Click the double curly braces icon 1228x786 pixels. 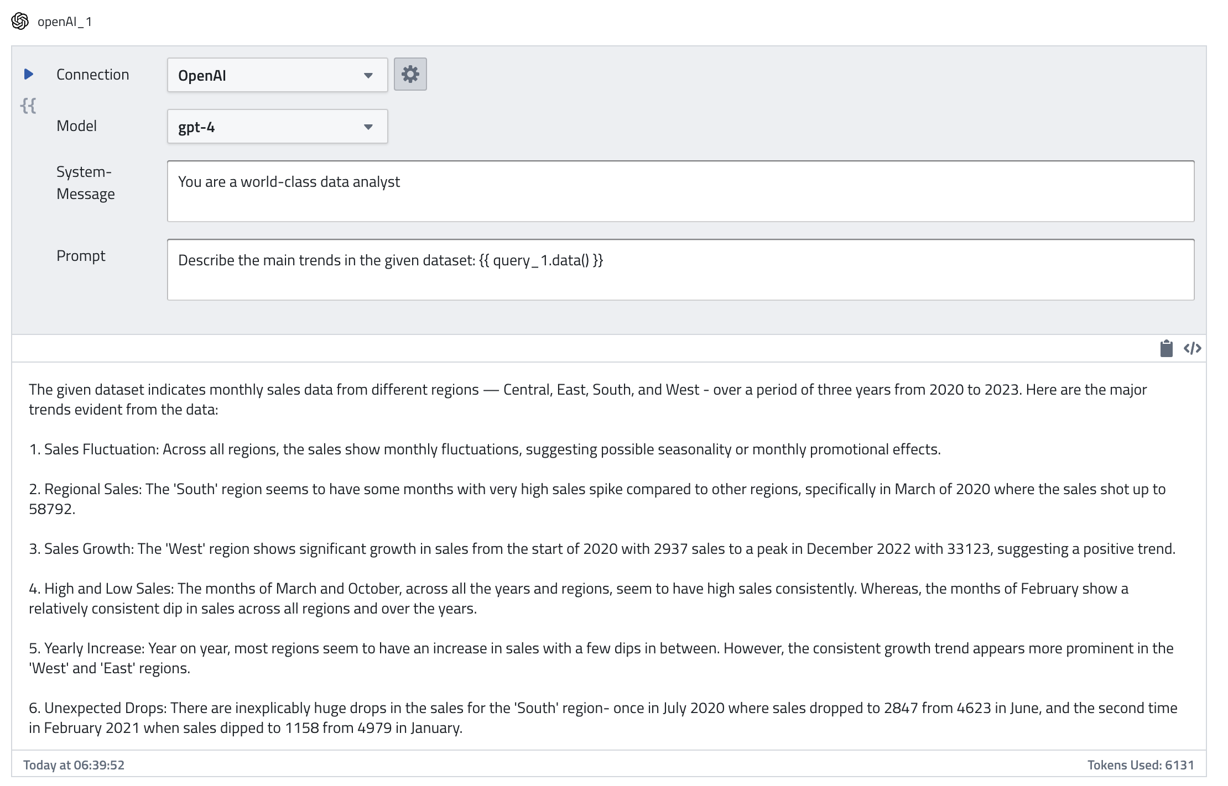coord(28,106)
